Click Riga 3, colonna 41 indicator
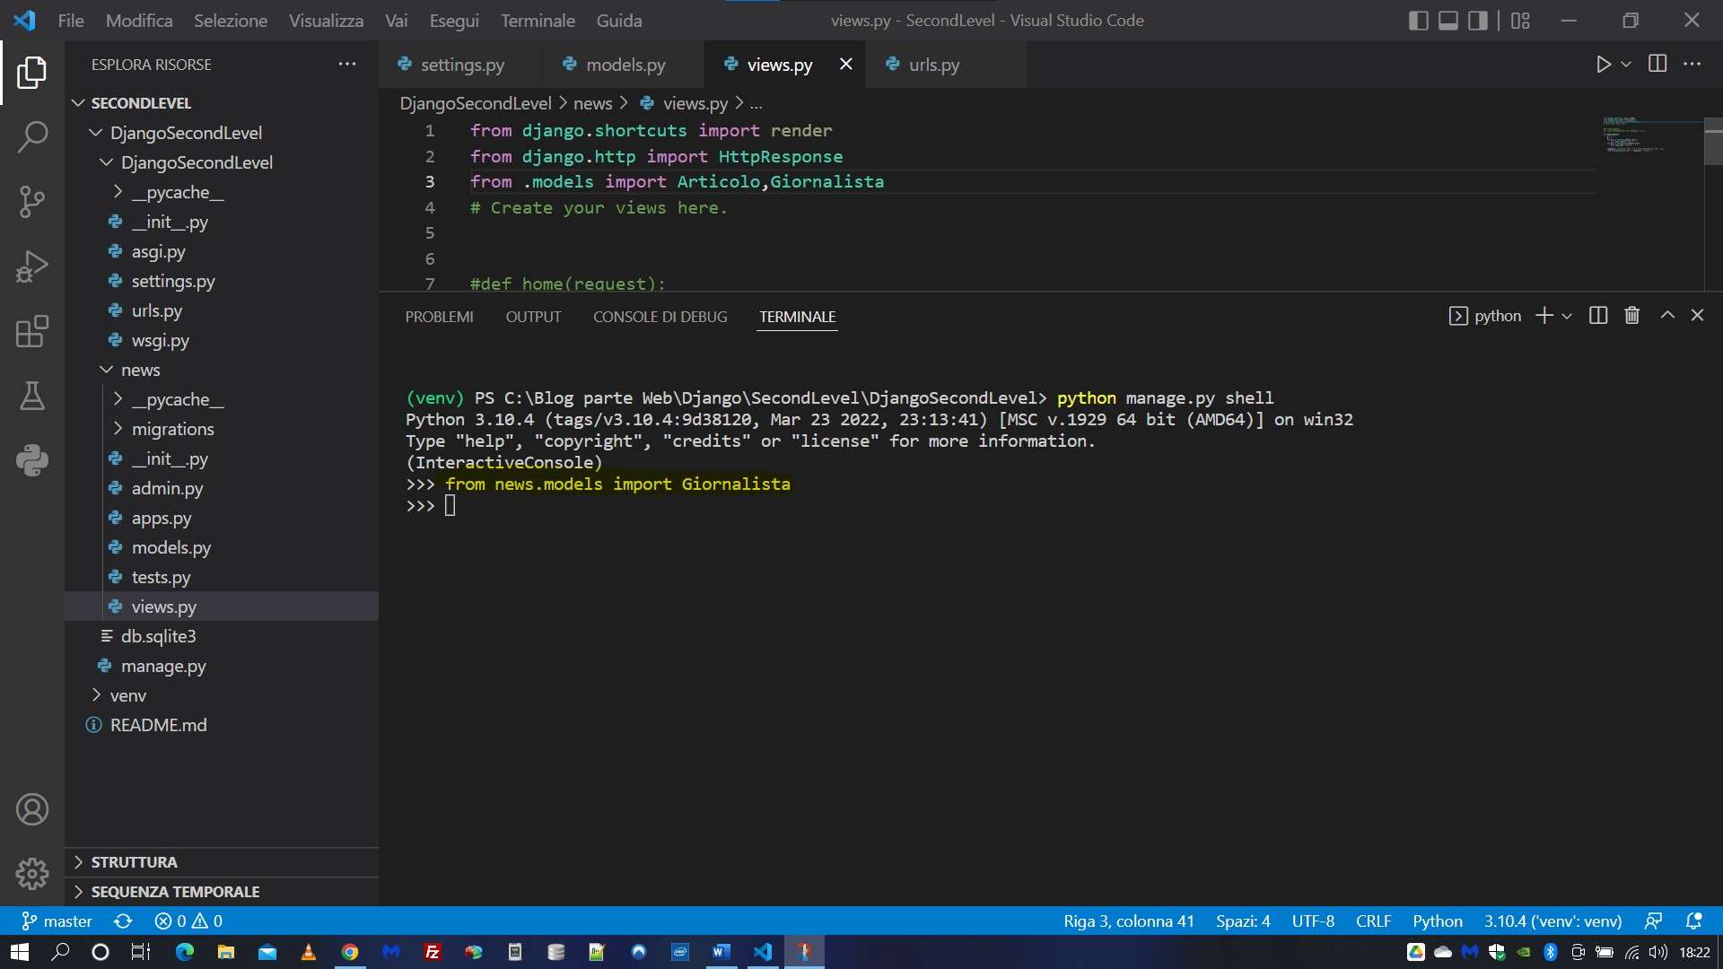The height and width of the screenshot is (969, 1723). pyautogui.click(x=1128, y=921)
